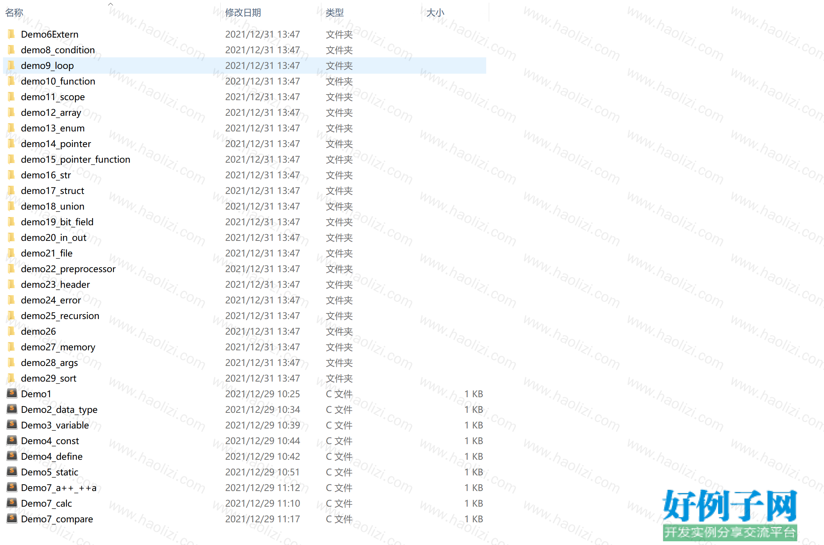This screenshot has height=545, width=824.
Task: Click the 2021/12/29 10:25 date of Demo1
Action: click(x=262, y=394)
